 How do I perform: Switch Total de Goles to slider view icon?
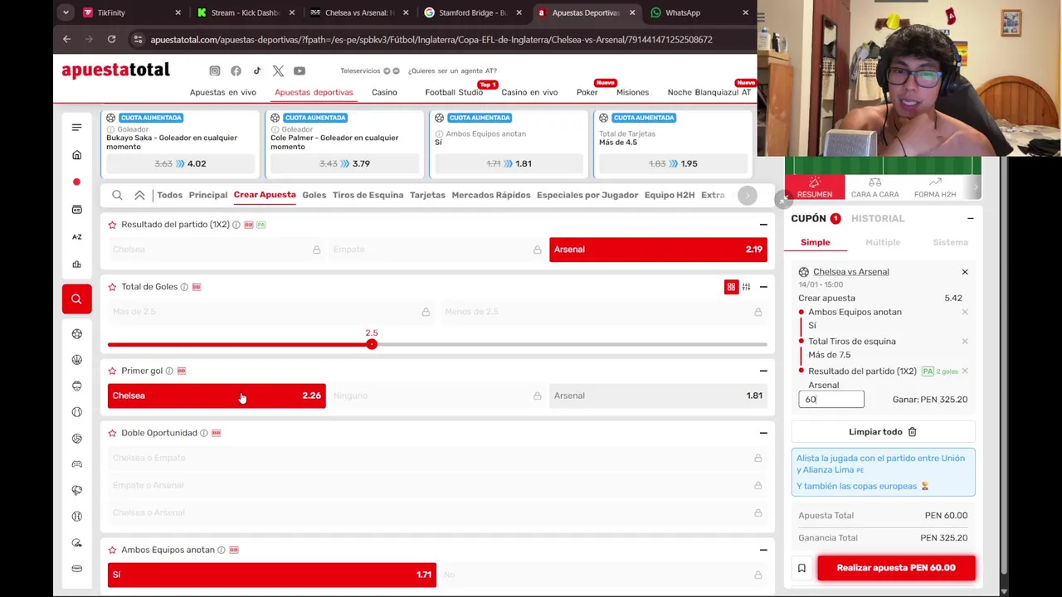[x=746, y=287]
